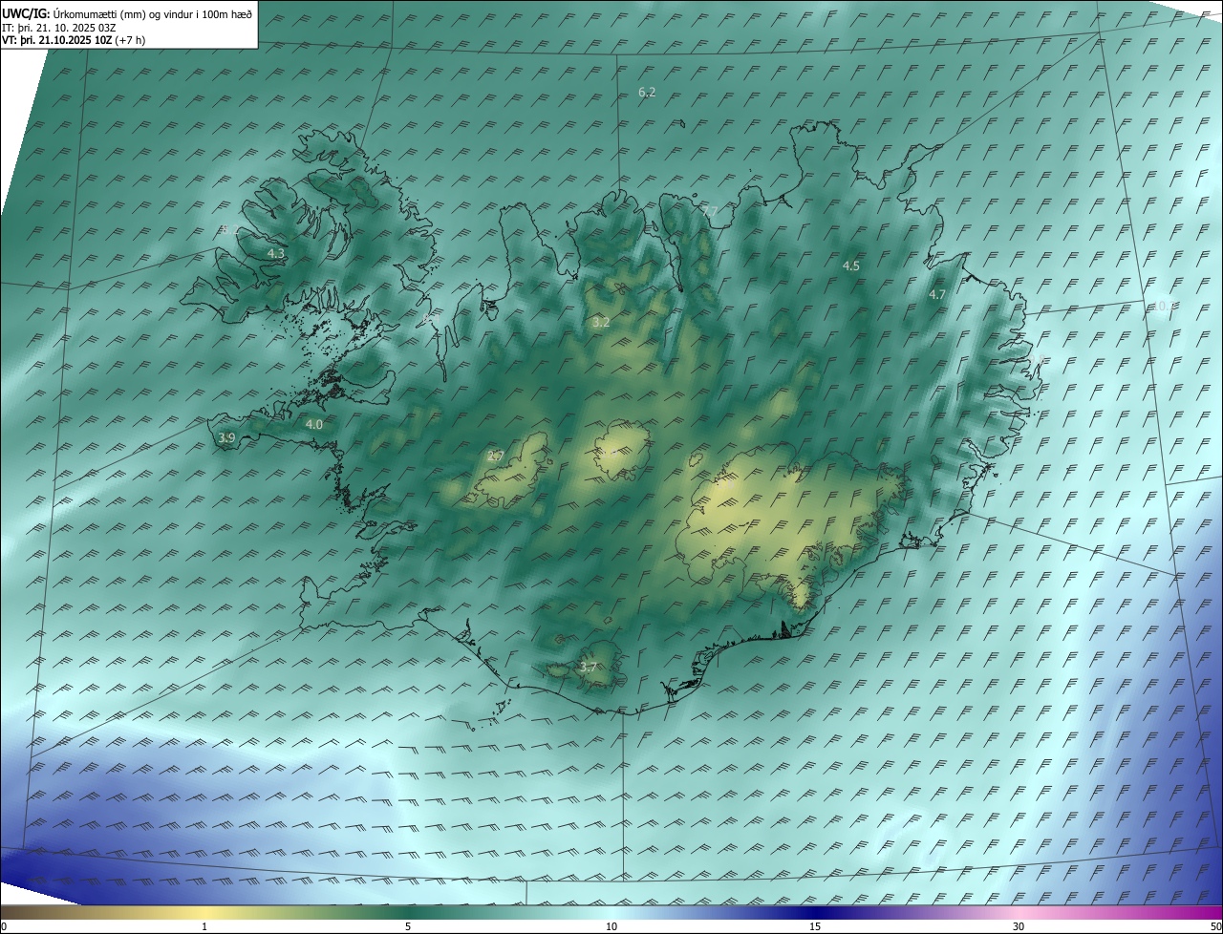Click the 1 label on the colour scale

(204, 926)
